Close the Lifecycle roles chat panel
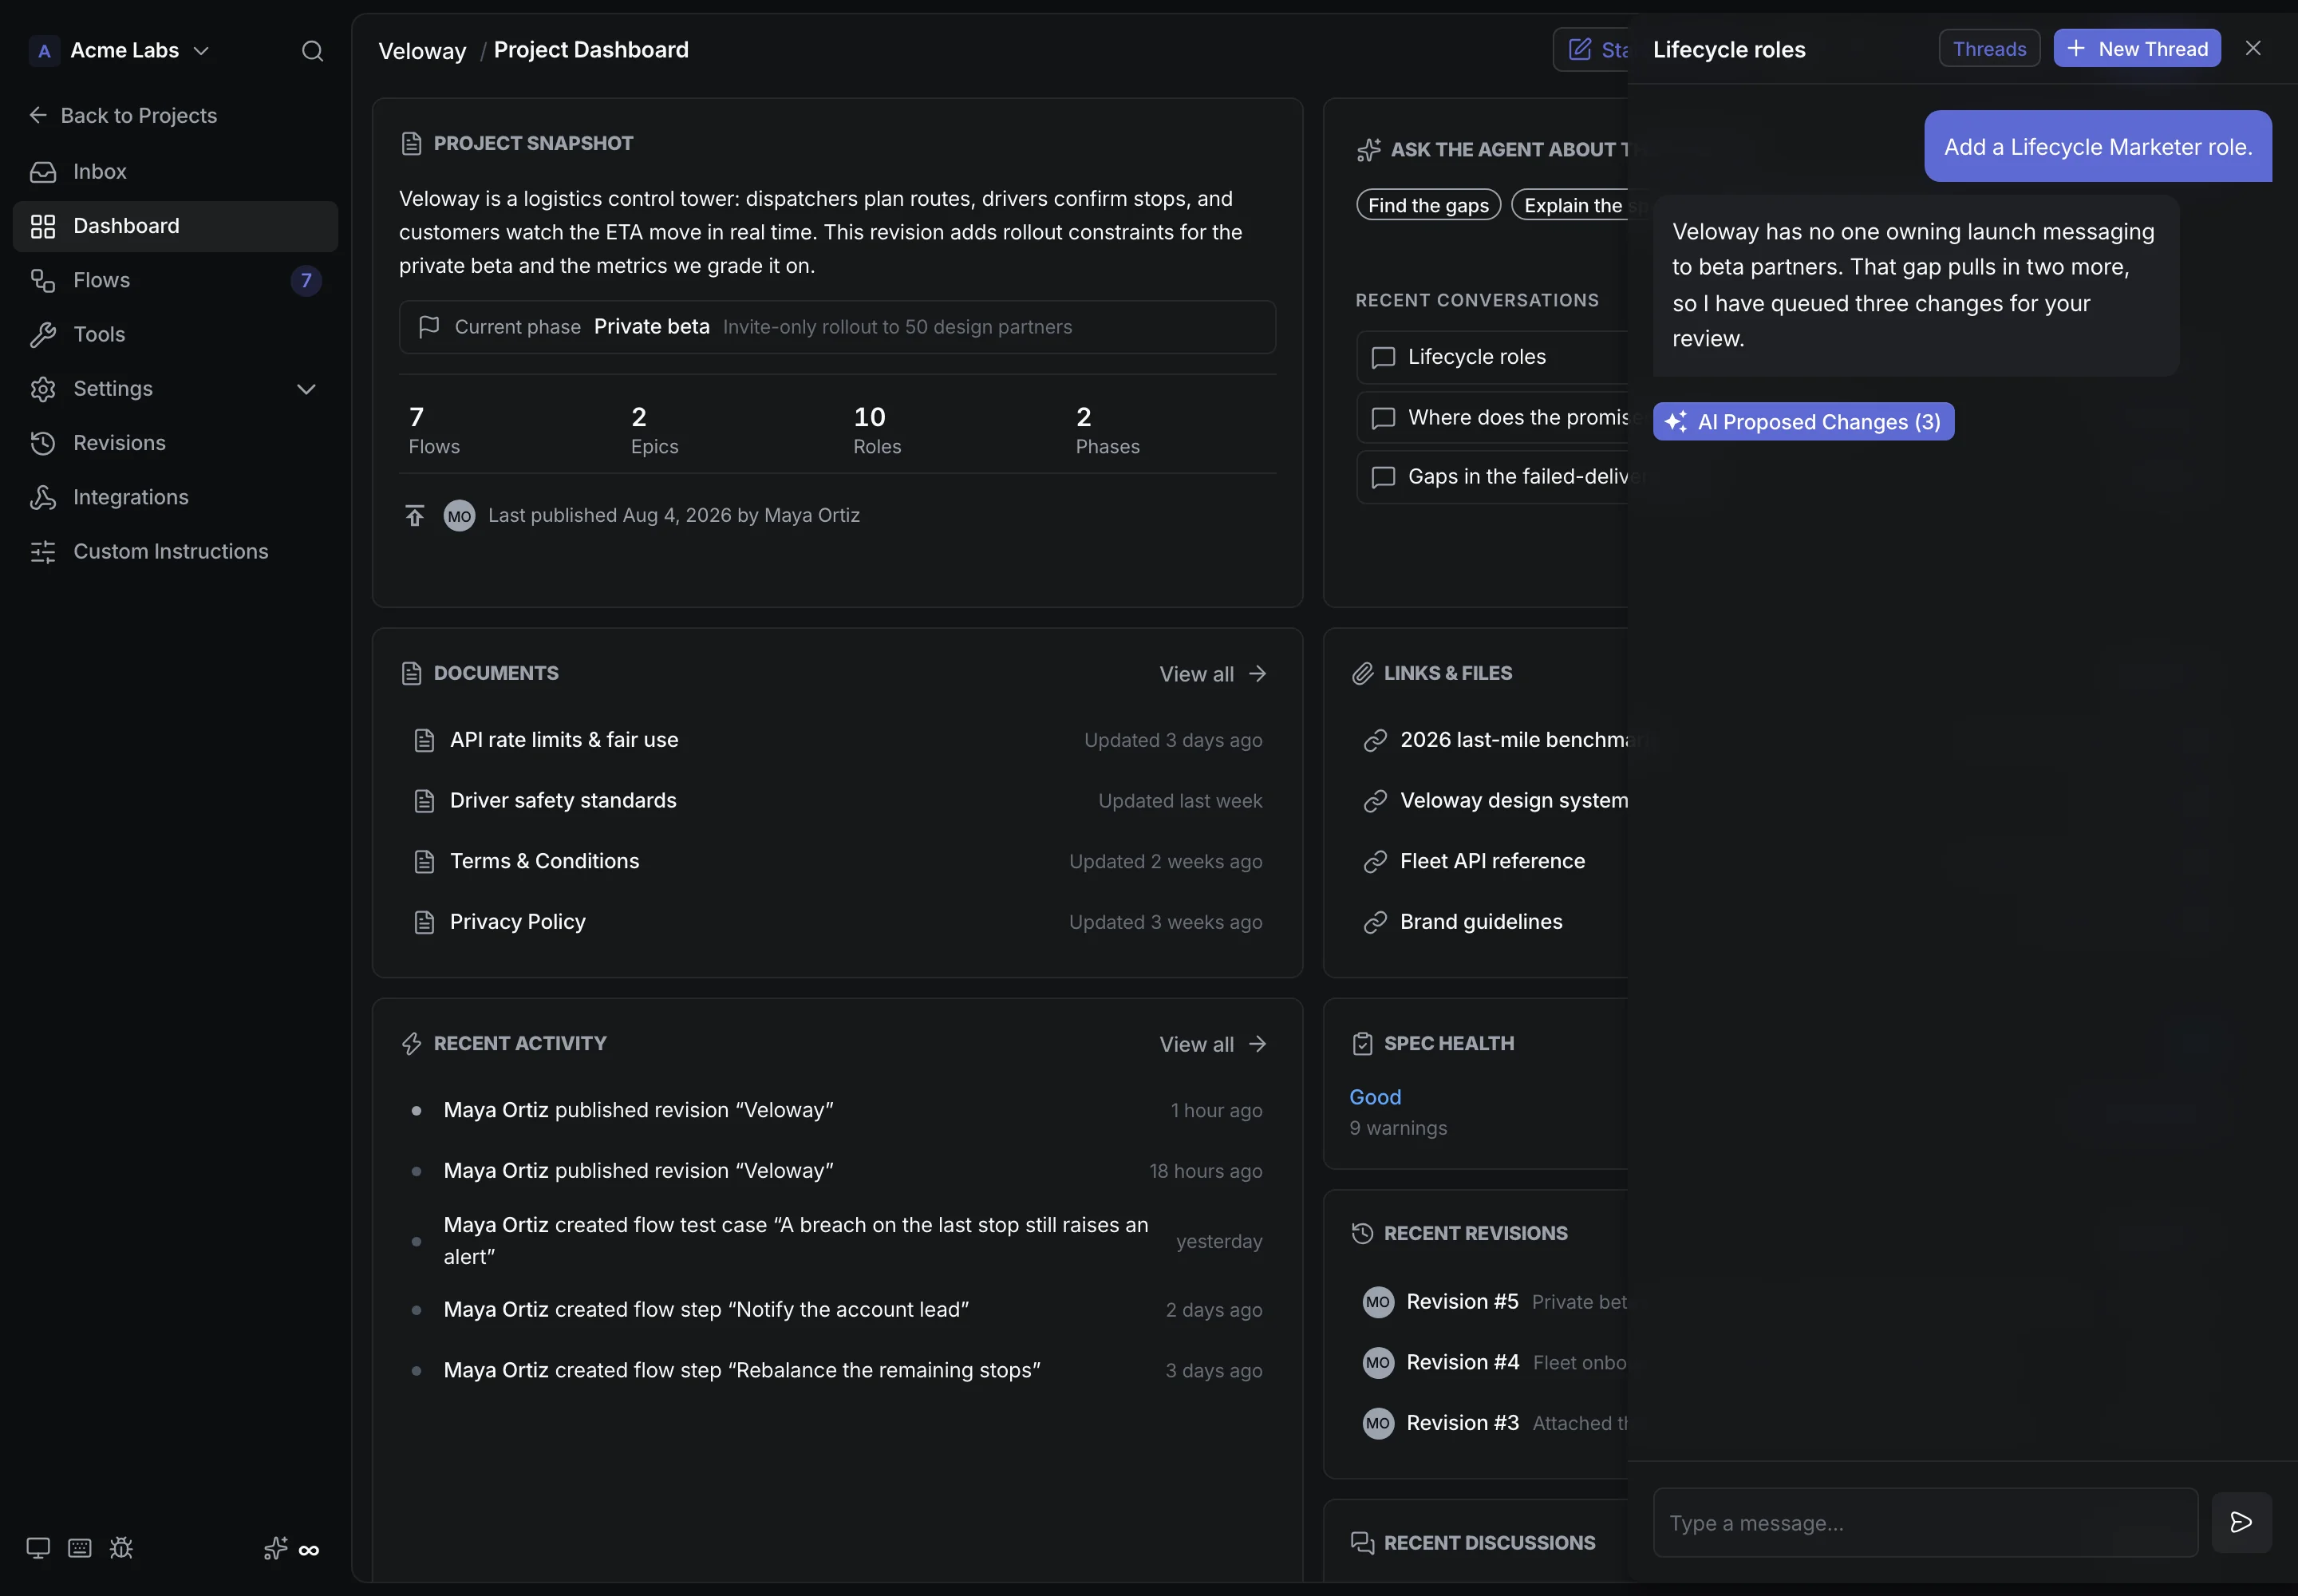 pyautogui.click(x=2252, y=48)
